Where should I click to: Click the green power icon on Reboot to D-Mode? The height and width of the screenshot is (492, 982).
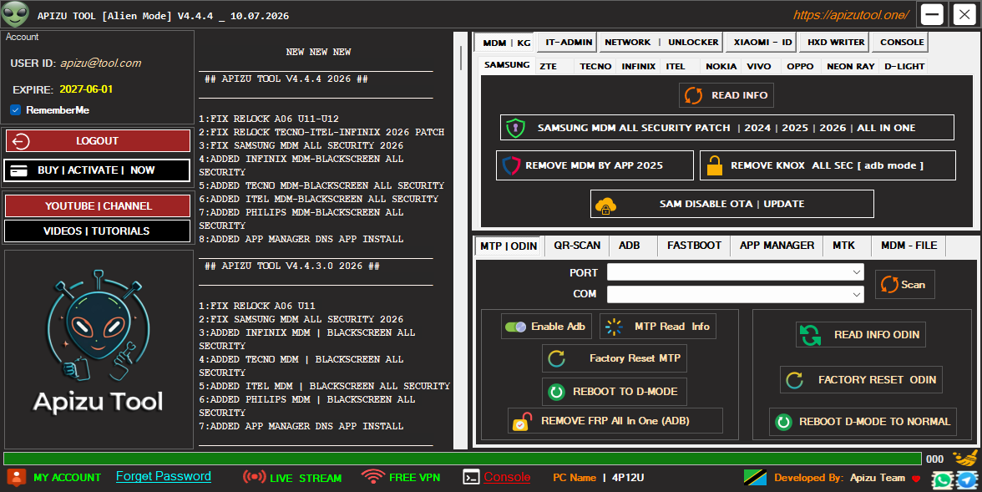[556, 392]
